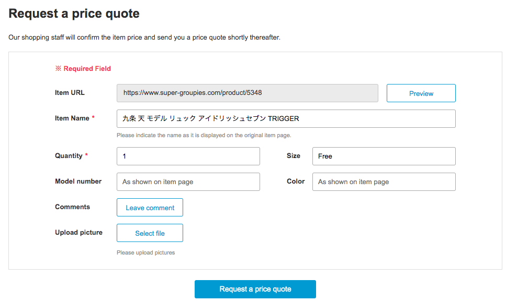Click the Request a price quote page heading
This screenshot has width=517, height=302.
74,14
